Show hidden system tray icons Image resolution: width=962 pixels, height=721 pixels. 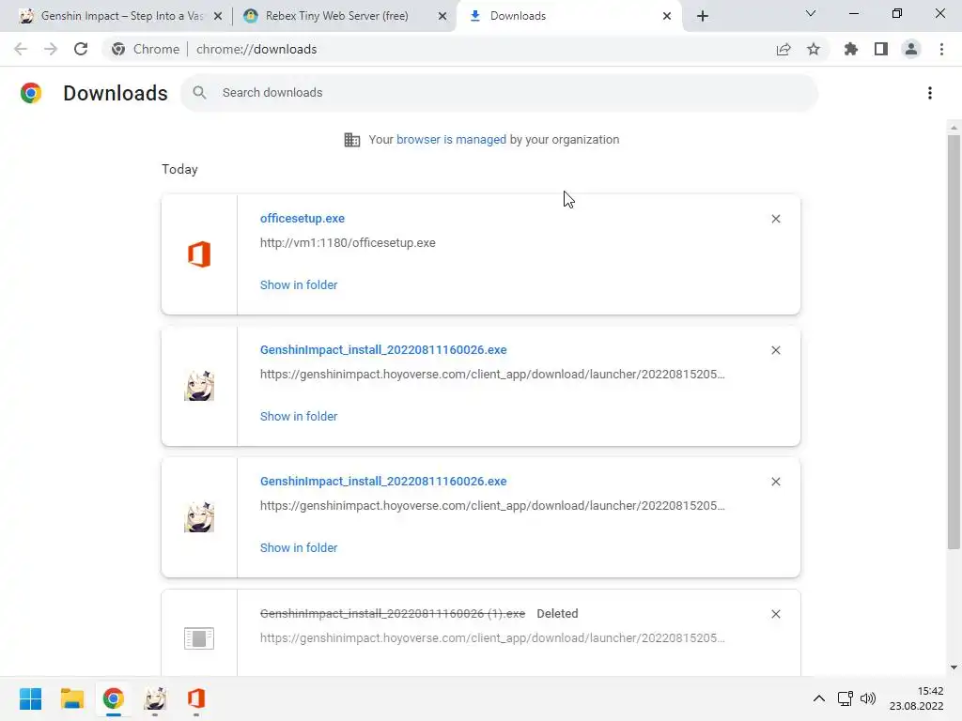coord(819,698)
